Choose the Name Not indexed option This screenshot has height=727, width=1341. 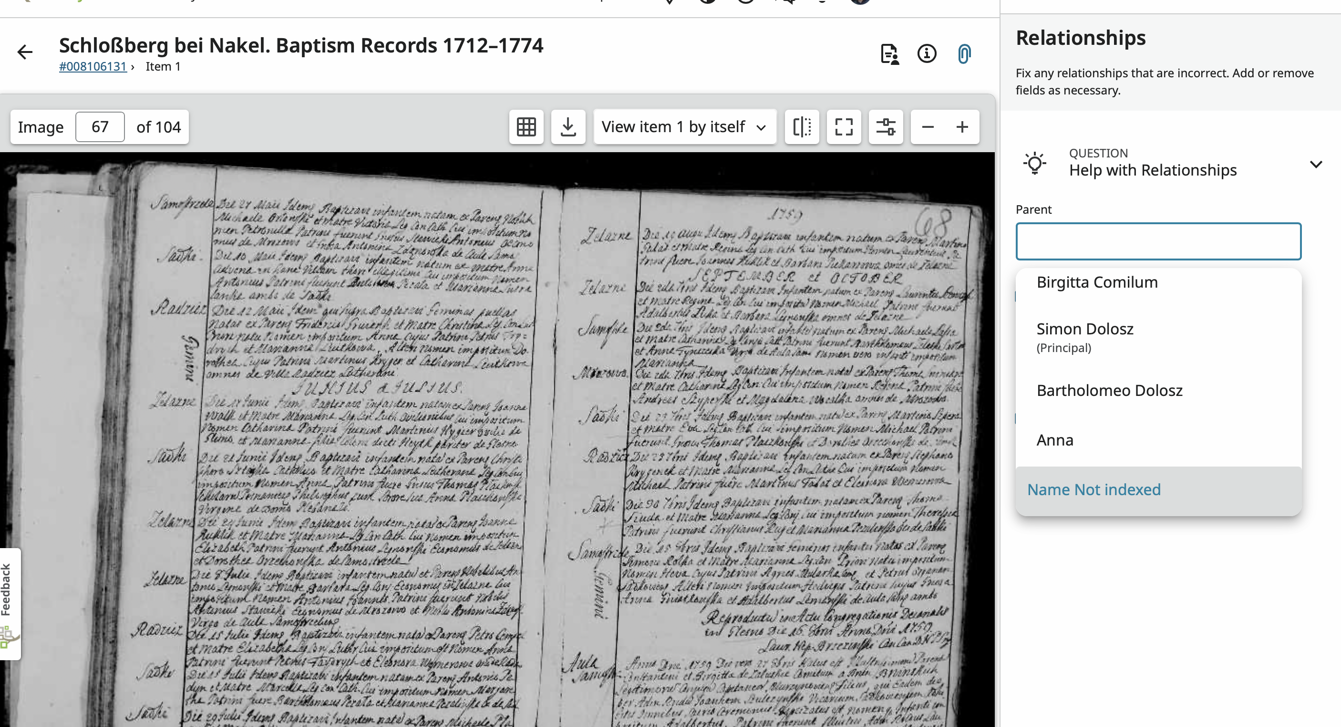[x=1093, y=489]
